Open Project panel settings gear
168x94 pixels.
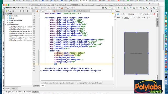[27, 11]
